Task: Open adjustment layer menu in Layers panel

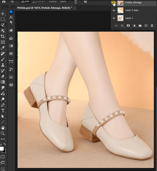Action: 134,26
